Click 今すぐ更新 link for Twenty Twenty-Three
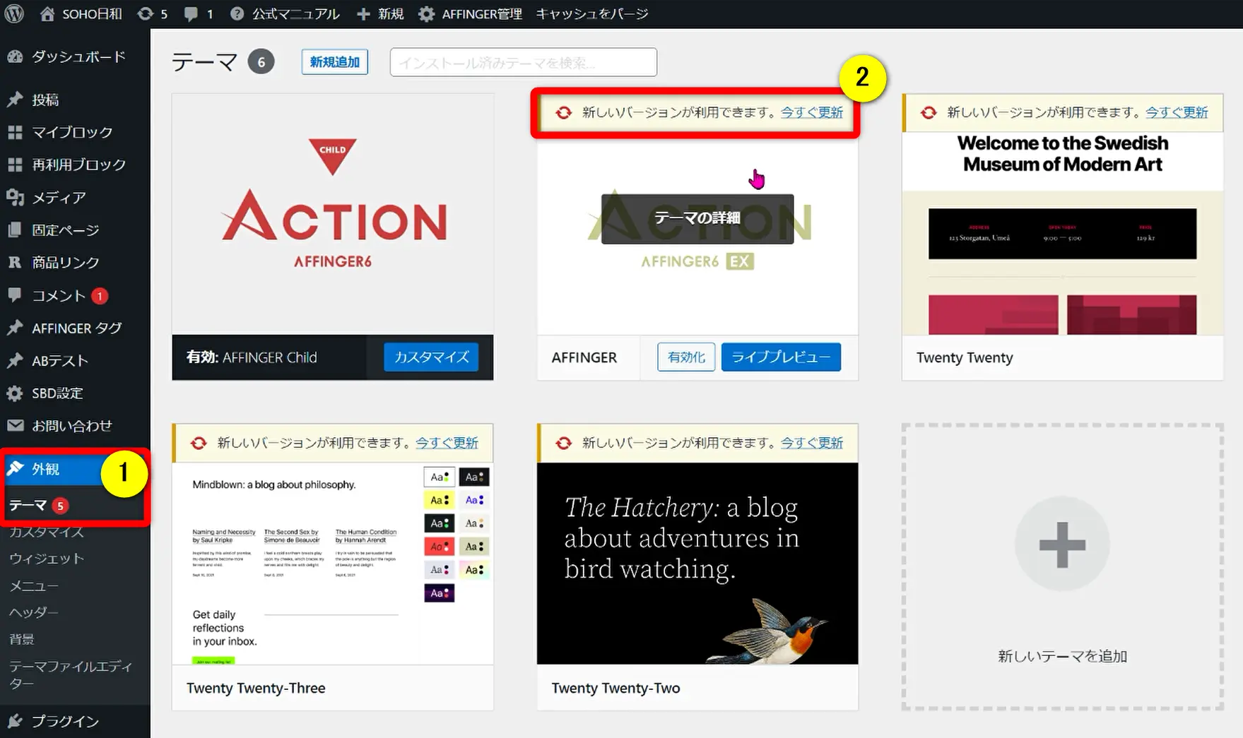 click(x=447, y=443)
